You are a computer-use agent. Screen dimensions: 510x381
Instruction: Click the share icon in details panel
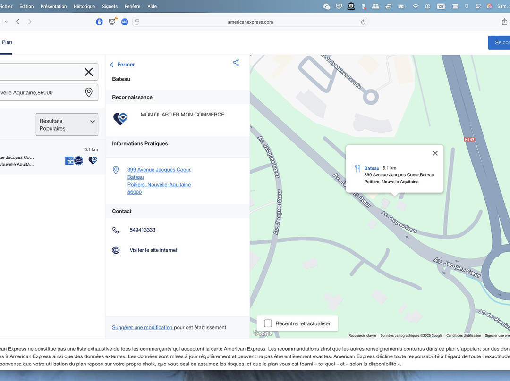(x=236, y=63)
